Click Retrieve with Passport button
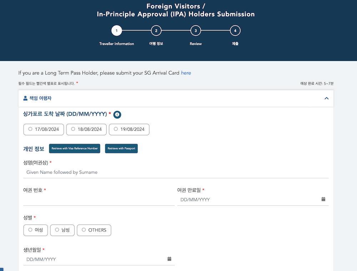The width and height of the screenshot is (357, 271). point(121,148)
